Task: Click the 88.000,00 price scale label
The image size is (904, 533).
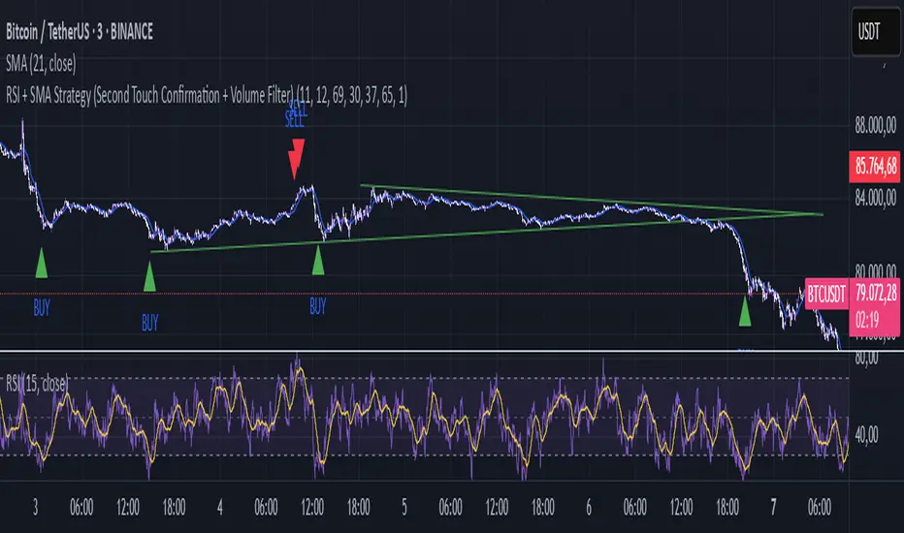Action: coord(875,124)
